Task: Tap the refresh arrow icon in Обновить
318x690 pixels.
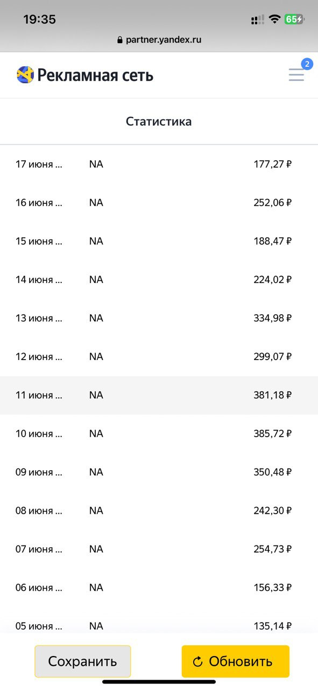Action: [197, 661]
